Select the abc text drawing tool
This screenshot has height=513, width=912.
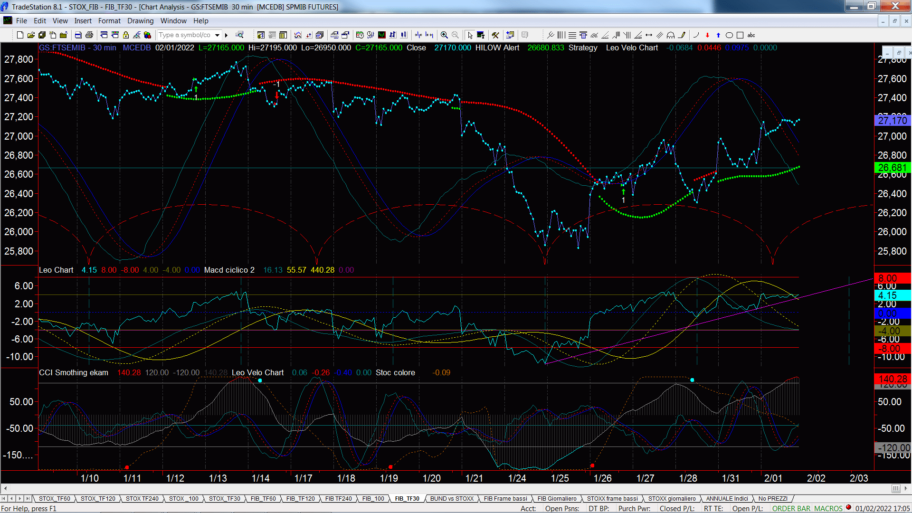coord(751,35)
